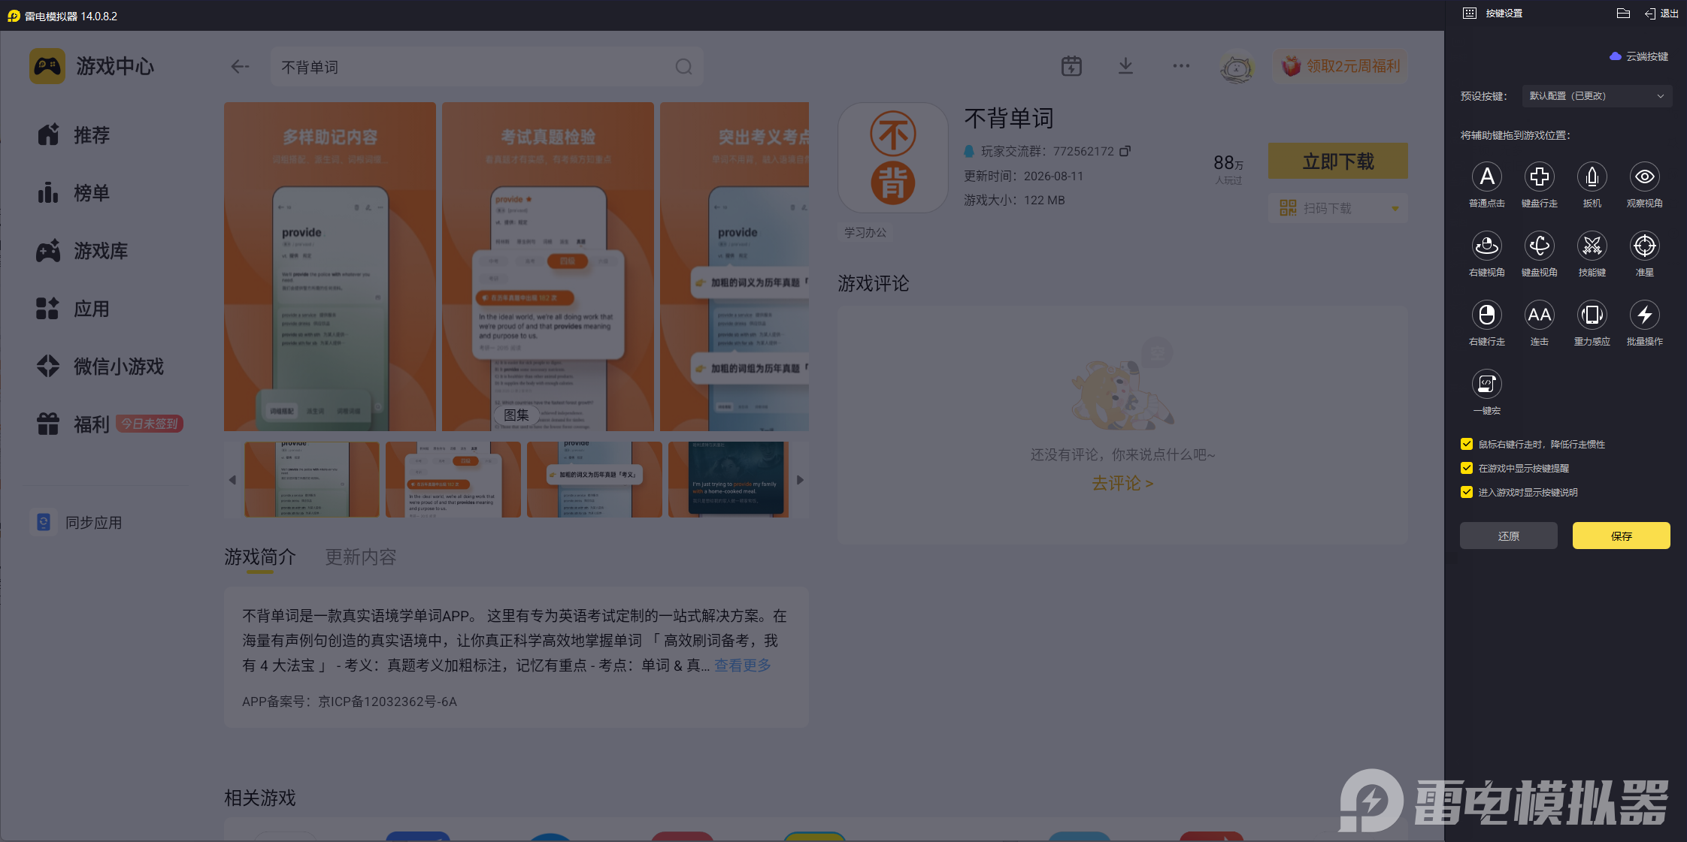
Task: Open the 图集 gallery button
Action: tap(516, 415)
